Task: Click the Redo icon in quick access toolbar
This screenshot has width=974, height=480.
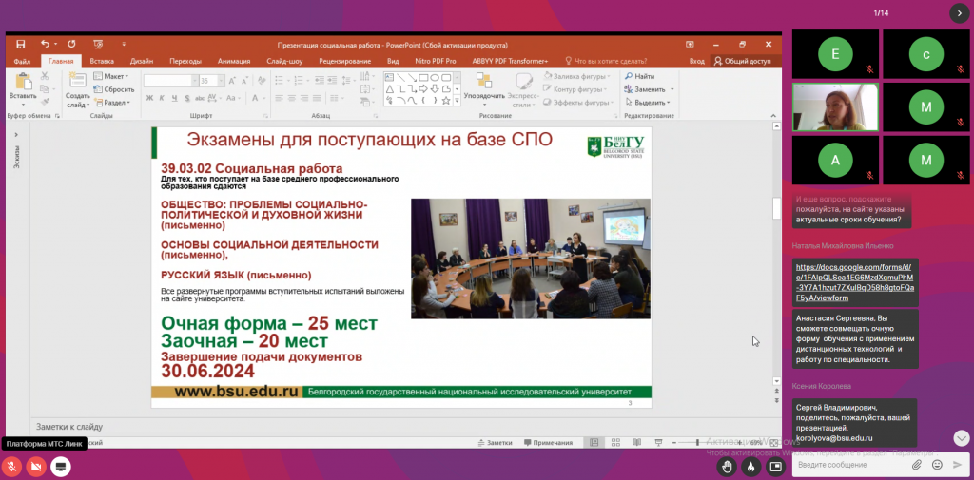Action: tap(71, 44)
